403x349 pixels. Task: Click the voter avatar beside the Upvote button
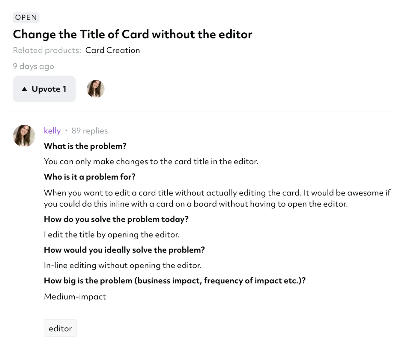pyautogui.click(x=96, y=89)
